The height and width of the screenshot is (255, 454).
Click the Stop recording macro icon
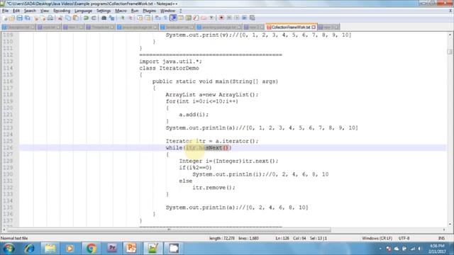pyautogui.click(x=229, y=18)
